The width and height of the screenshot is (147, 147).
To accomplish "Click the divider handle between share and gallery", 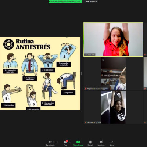I will [82, 73].
